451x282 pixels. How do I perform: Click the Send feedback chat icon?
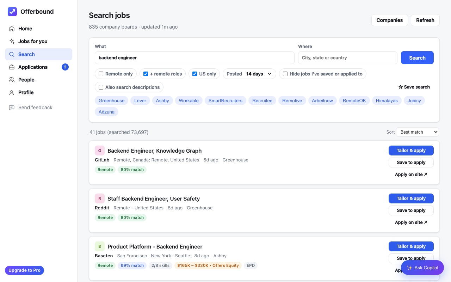coord(12,108)
